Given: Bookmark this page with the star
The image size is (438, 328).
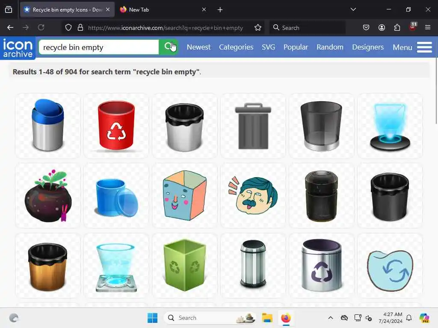Looking at the screenshot, I should (x=258, y=27).
